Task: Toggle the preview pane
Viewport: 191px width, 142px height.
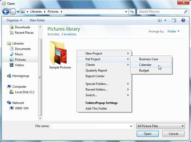Action: 174,20
